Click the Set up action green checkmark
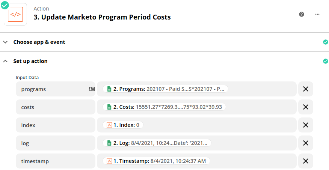 pos(326,61)
